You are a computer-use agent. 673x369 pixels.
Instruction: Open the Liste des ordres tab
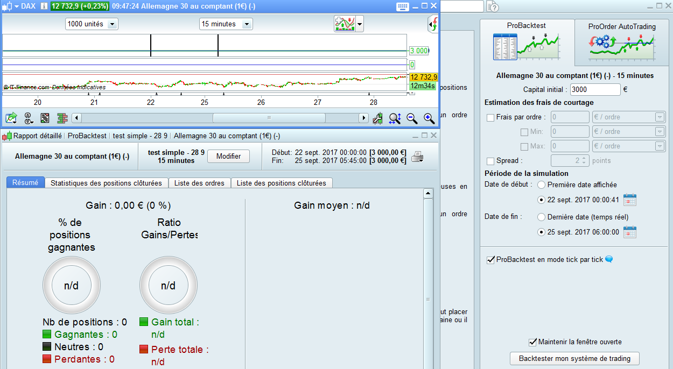[199, 183]
